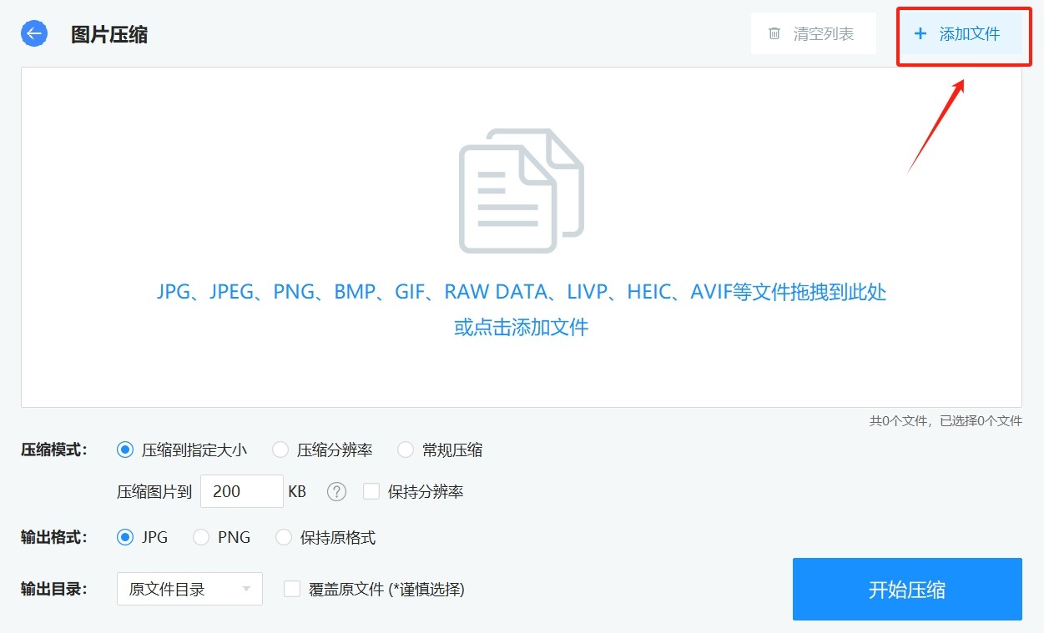Set output format to PNG

[x=201, y=537]
